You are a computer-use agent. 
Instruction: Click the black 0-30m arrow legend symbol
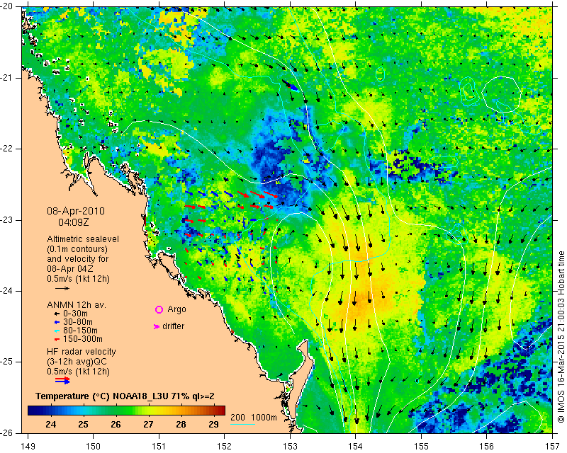pos(57,314)
